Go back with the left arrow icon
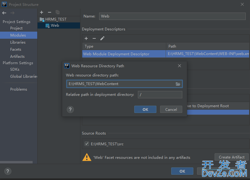This screenshot has height=180, width=250. (x=4, y=13)
